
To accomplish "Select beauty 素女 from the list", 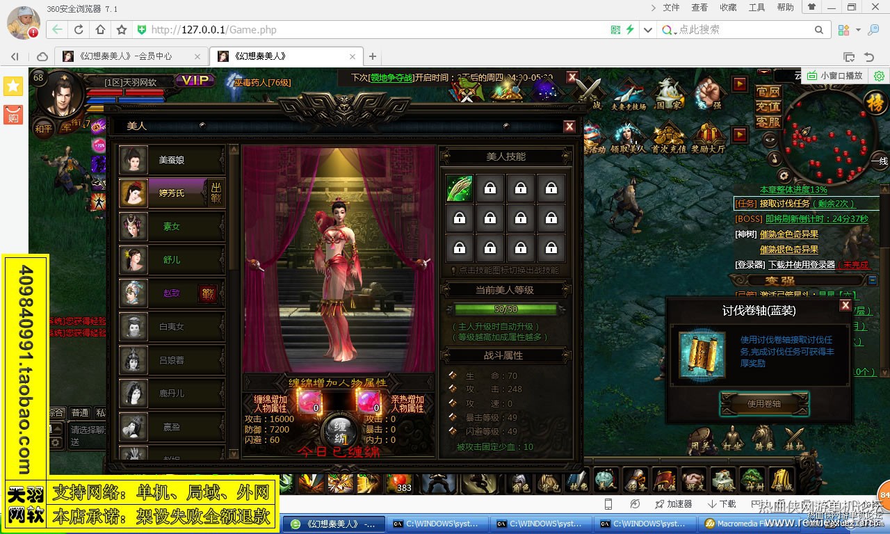I will [172, 227].
